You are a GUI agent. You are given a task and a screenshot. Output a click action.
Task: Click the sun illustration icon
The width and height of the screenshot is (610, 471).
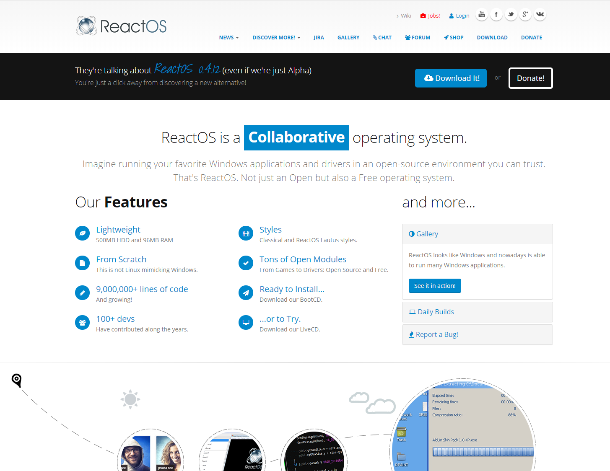click(130, 399)
